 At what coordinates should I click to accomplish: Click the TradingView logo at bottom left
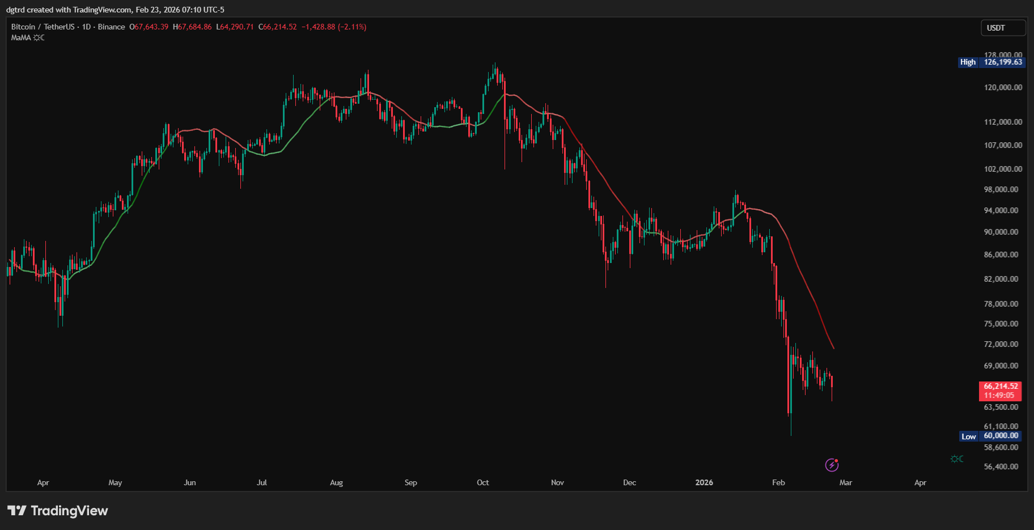(x=57, y=511)
